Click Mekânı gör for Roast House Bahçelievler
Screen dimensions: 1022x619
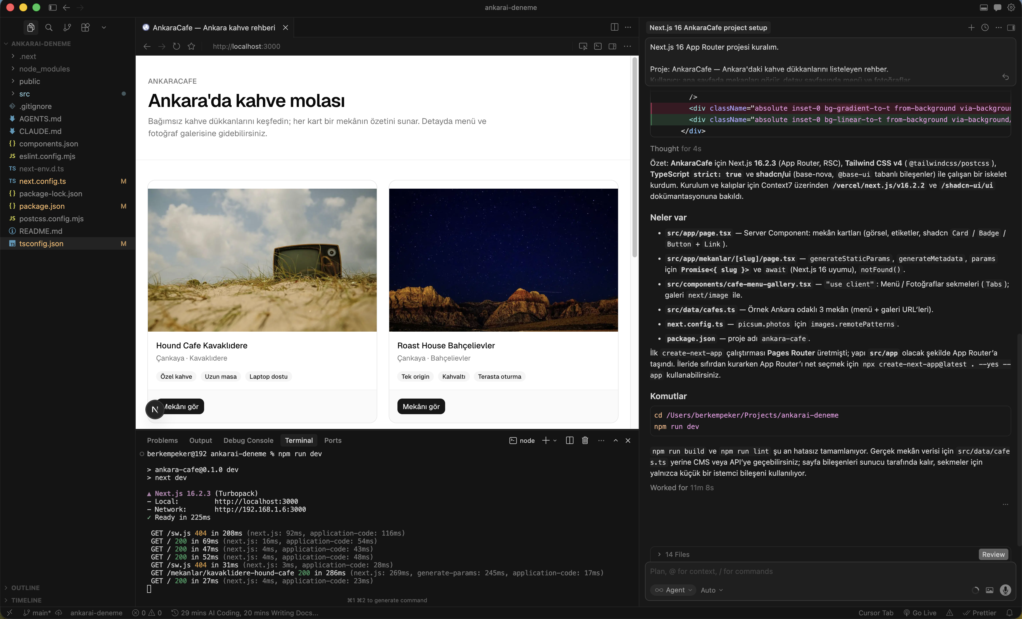tap(420, 406)
